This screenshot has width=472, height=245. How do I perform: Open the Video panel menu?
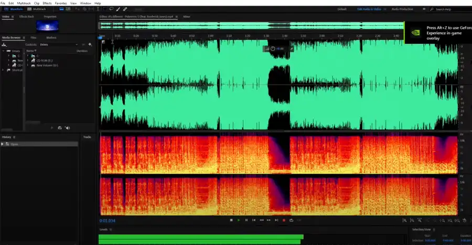pyautogui.click(x=13, y=17)
